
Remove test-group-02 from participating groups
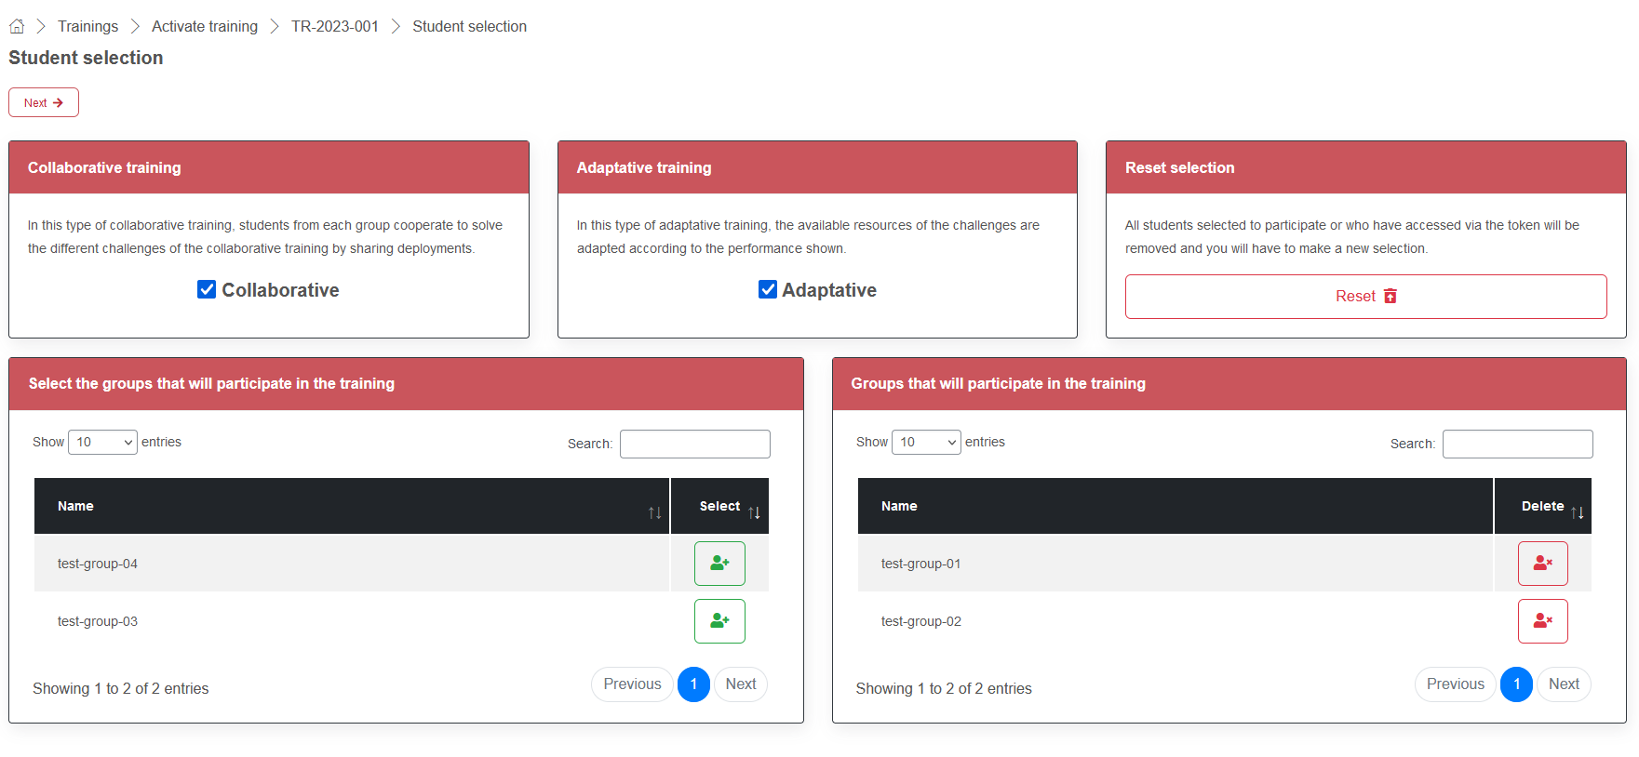1542,621
